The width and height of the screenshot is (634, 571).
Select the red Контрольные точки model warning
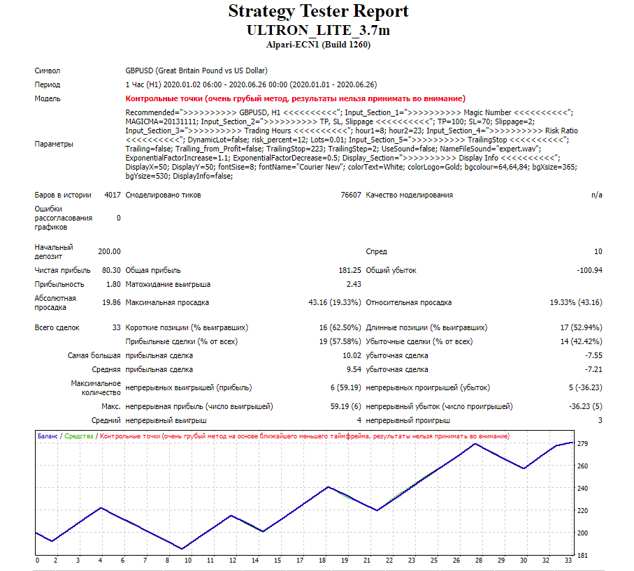[295, 98]
